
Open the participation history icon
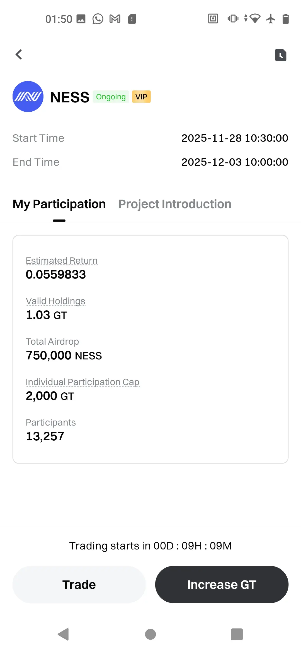[281, 55]
